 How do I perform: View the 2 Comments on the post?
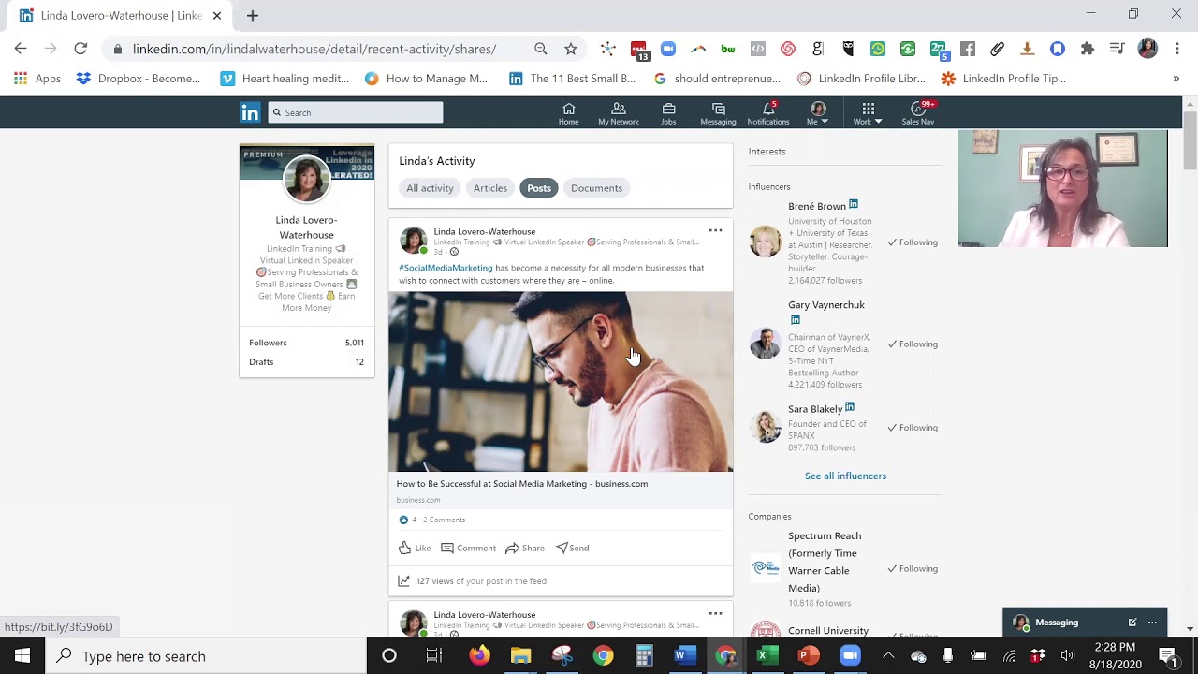(444, 520)
